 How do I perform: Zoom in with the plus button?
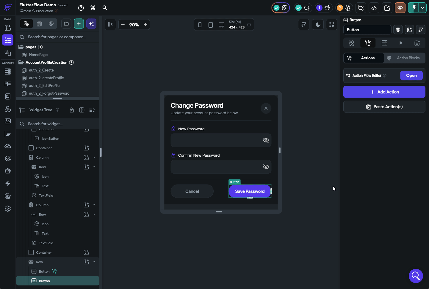145,25
